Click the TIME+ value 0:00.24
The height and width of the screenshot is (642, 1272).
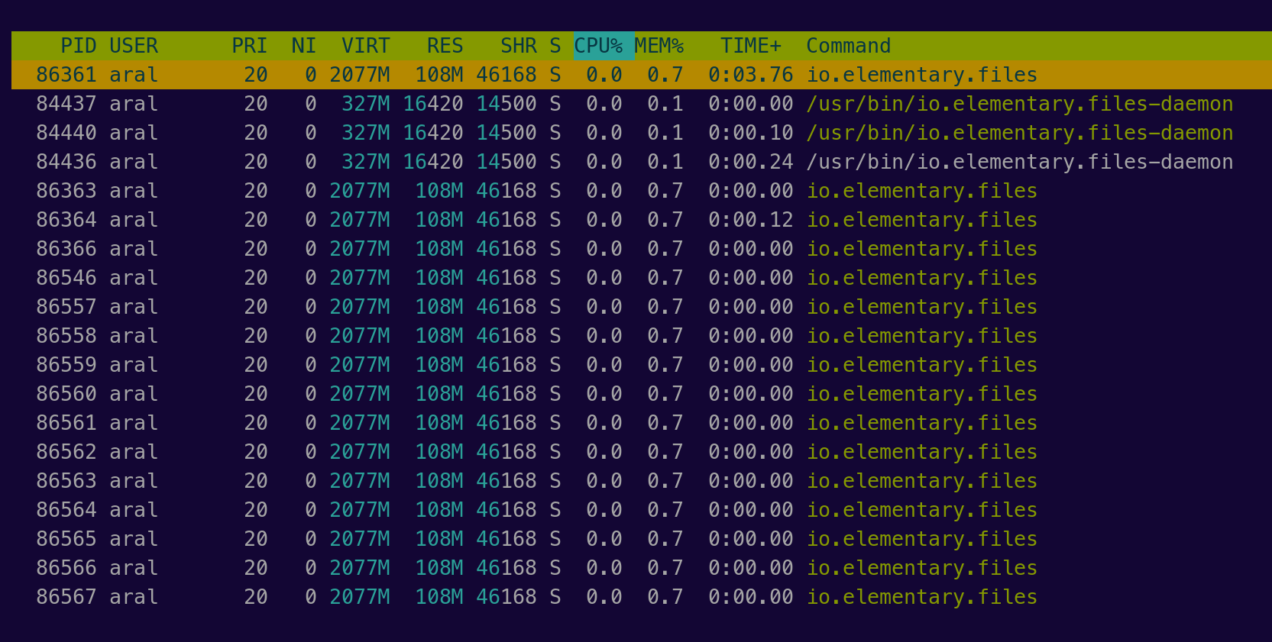[x=751, y=162]
